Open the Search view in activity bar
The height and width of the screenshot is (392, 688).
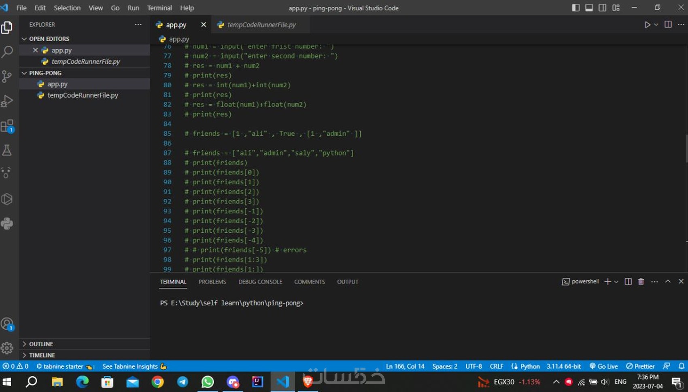(x=7, y=52)
